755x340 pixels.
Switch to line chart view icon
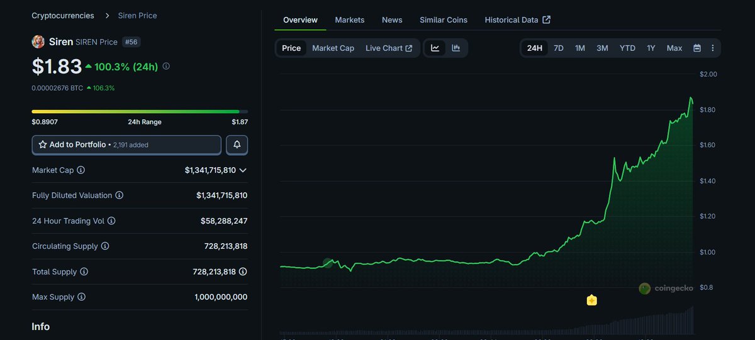point(435,48)
